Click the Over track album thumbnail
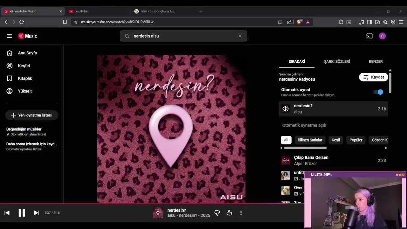The image size is (407, 229). point(286,191)
